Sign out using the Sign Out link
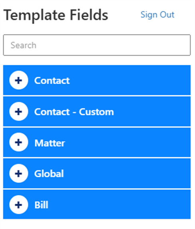 point(157,15)
